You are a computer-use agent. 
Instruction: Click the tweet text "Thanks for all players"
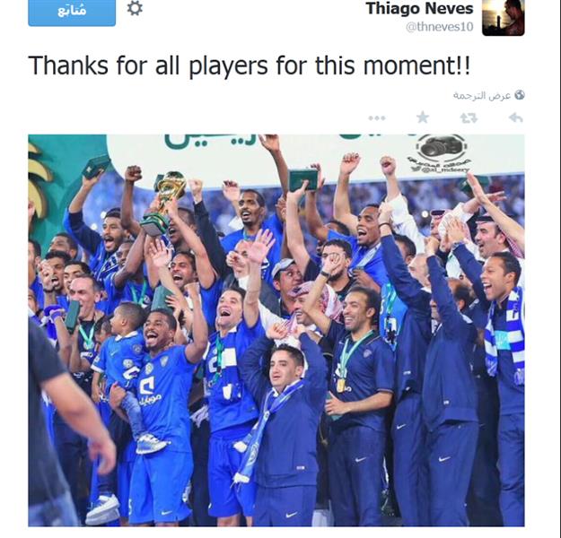pos(148,65)
